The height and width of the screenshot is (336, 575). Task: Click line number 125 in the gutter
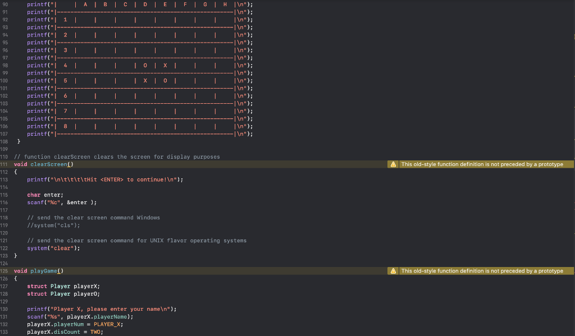pyautogui.click(x=4, y=270)
